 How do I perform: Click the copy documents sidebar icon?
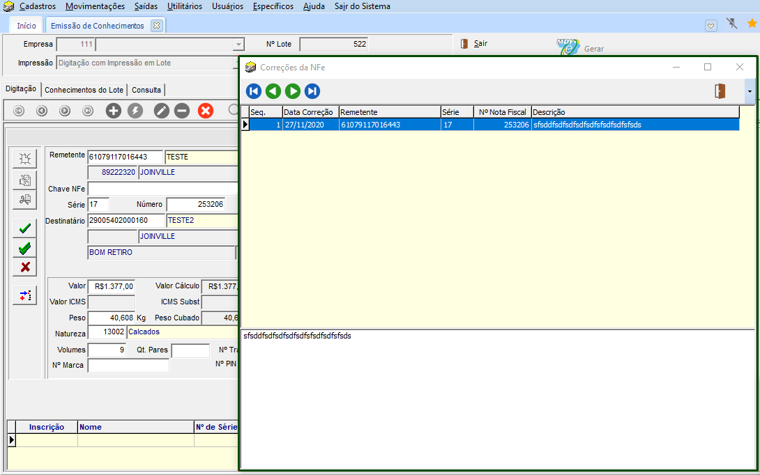[x=24, y=180]
